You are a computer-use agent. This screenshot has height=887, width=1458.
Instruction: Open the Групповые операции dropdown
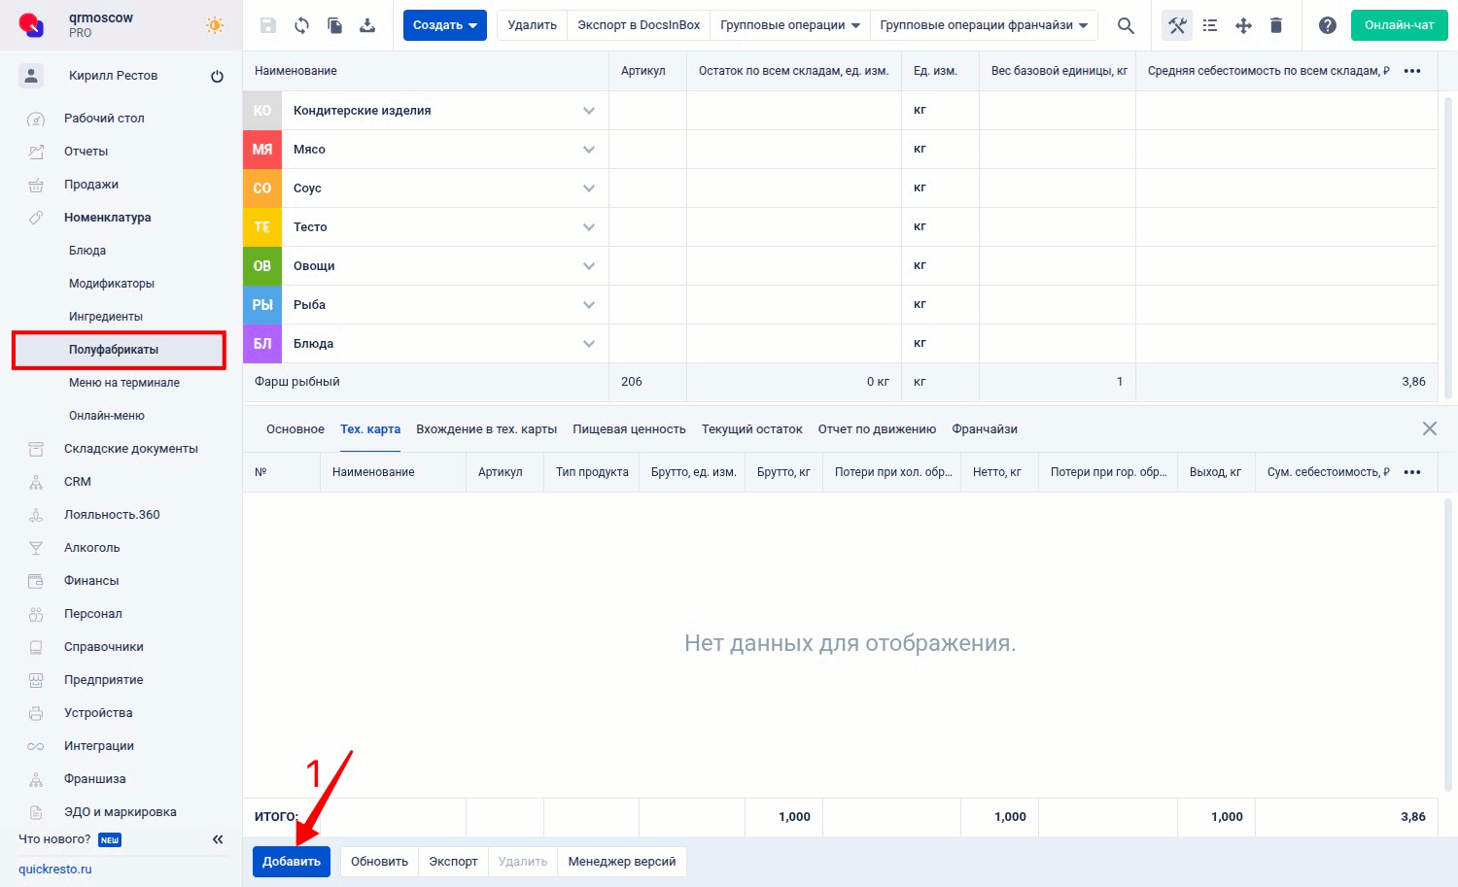[789, 25]
